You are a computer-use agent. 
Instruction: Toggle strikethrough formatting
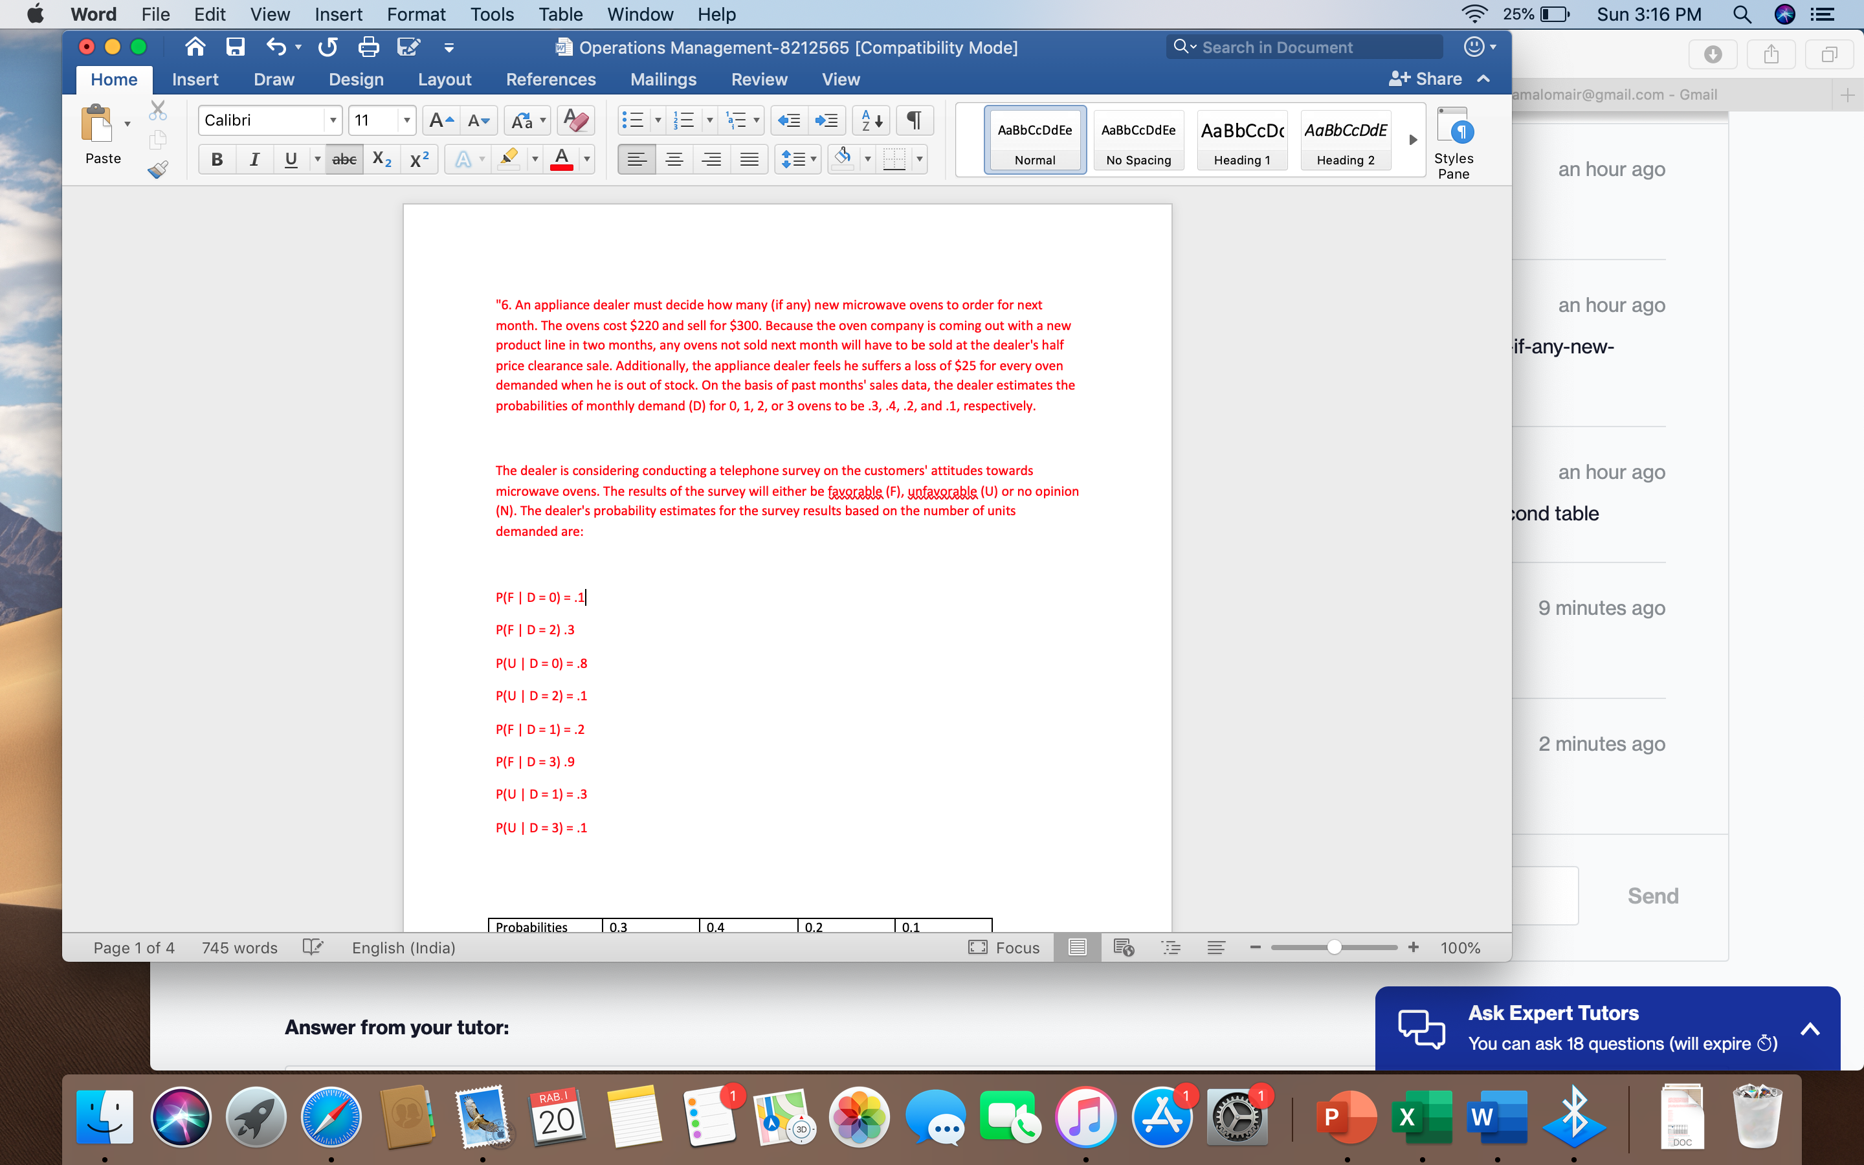pos(344,159)
